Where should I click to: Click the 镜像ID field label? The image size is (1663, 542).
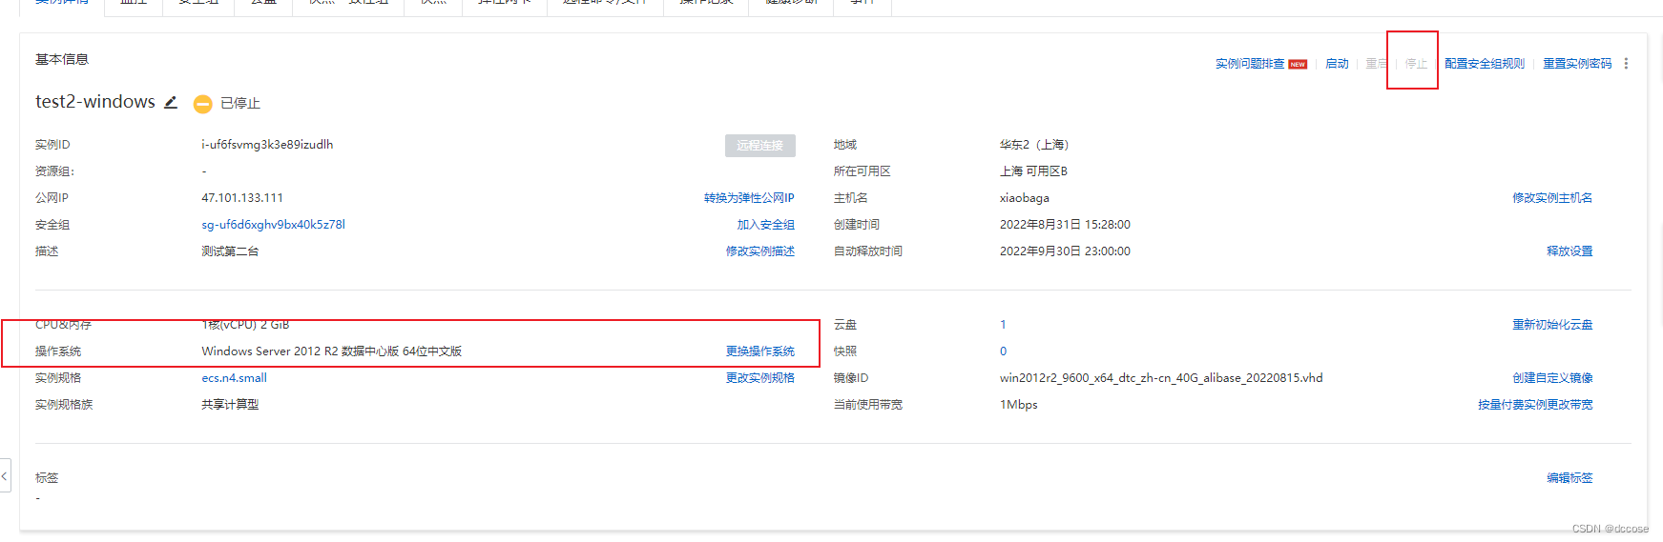coord(851,378)
